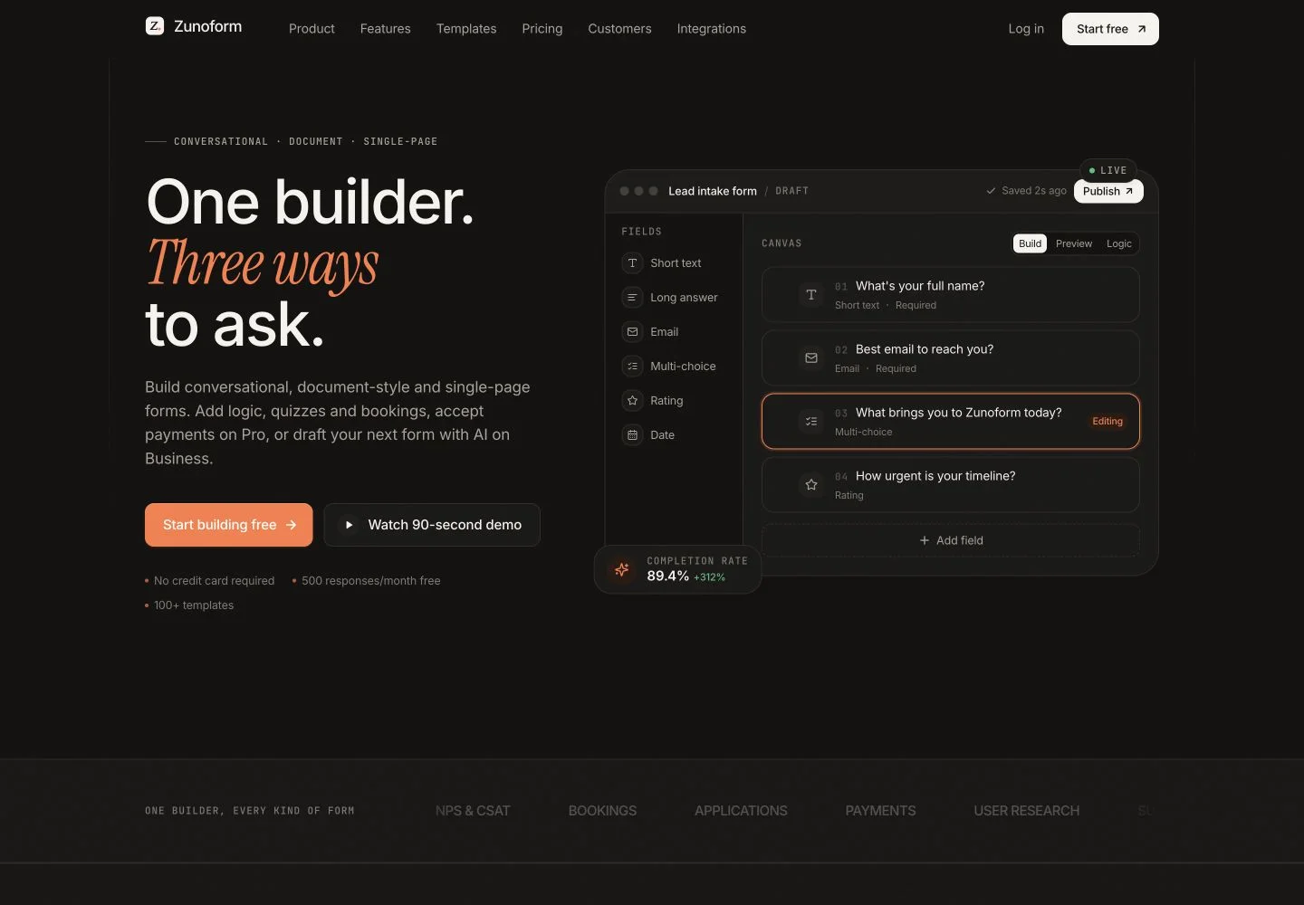The image size is (1304, 905).
Task: Switch to the Preview tab
Action: click(1074, 243)
